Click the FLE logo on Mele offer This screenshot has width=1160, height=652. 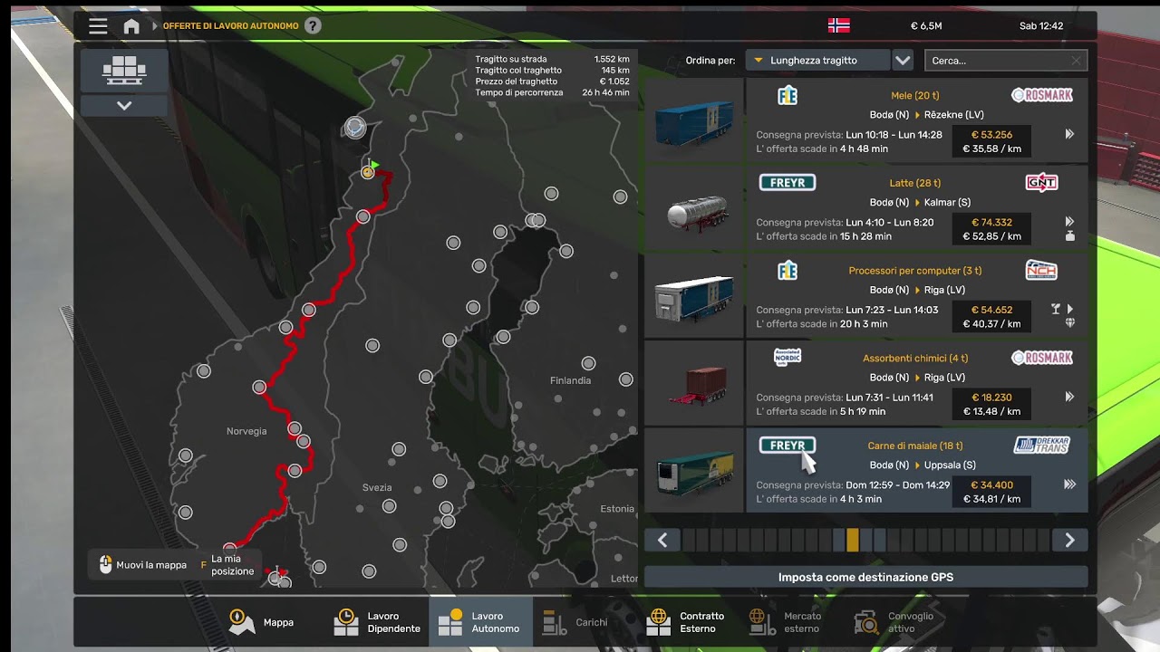(788, 95)
